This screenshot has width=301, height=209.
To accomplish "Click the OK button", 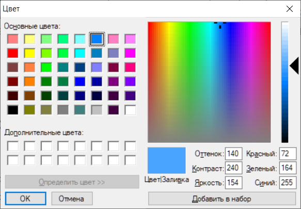I will tap(25, 199).
